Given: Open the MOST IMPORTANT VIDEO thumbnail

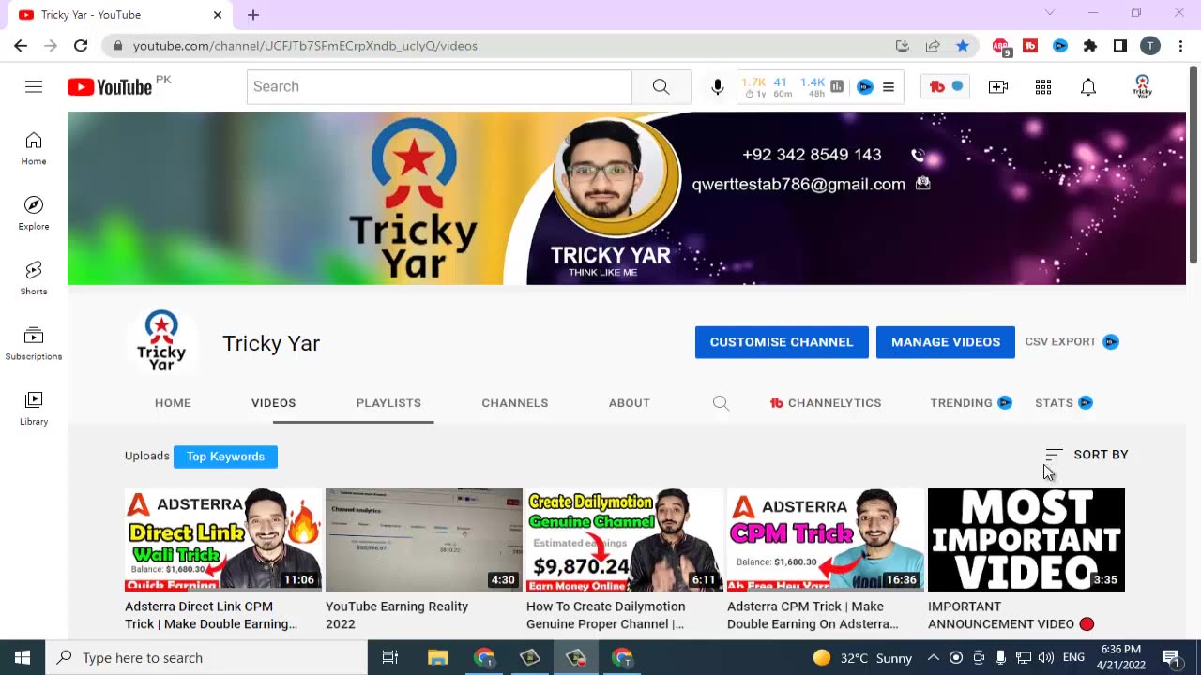Looking at the screenshot, I should [1026, 539].
